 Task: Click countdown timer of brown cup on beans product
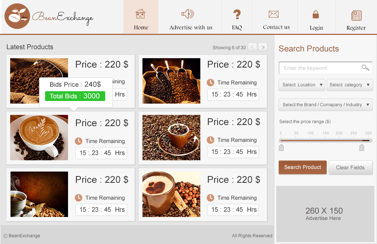233,152
